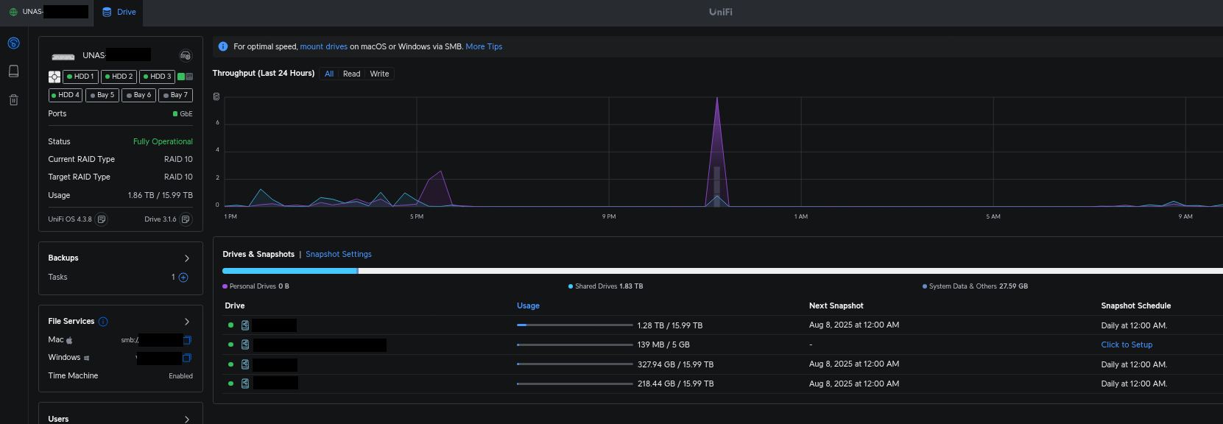Click the globe icon on UNAS tab
This screenshot has width=1223, height=424.
coord(13,12)
